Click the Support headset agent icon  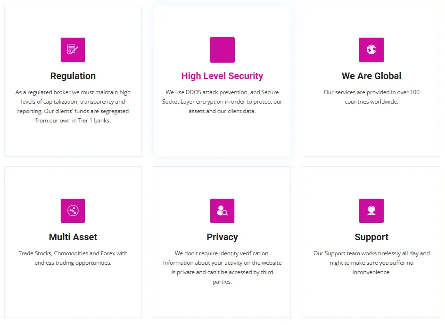(x=371, y=211)
